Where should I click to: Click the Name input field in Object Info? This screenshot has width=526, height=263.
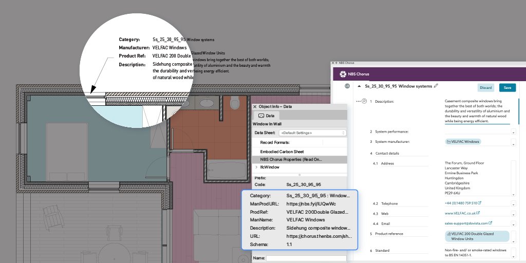click(x=306, y=258)
